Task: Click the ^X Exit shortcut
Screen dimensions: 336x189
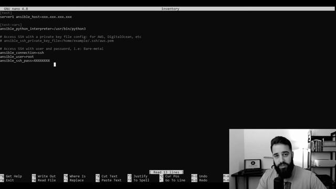Action: pyautogui.click(x=7, y=180)
